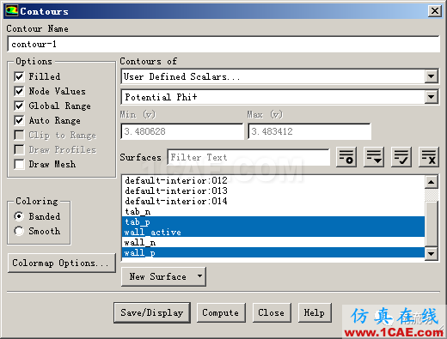Click the Compute button
The image size is (447, 339).
[221, 312]
